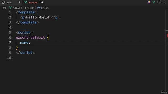This screenshot has width=168, height=94.
Task: Click the App.vue breadcrumb segment
Action: [x=17, y=8]
